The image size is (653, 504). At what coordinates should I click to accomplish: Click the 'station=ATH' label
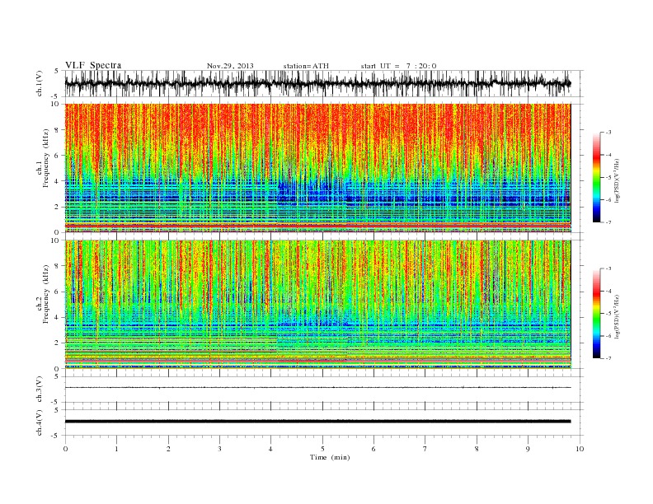pyautogui.click(x=306, y=66)
